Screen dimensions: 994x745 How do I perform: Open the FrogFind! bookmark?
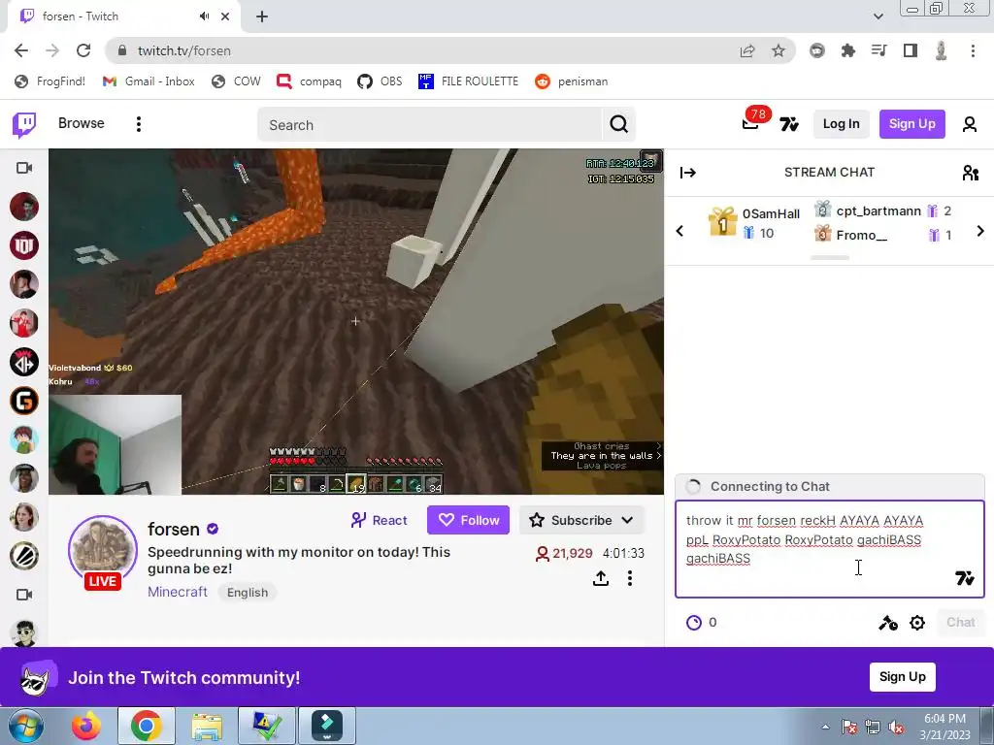pyautogui.click(x=50, y=81)
